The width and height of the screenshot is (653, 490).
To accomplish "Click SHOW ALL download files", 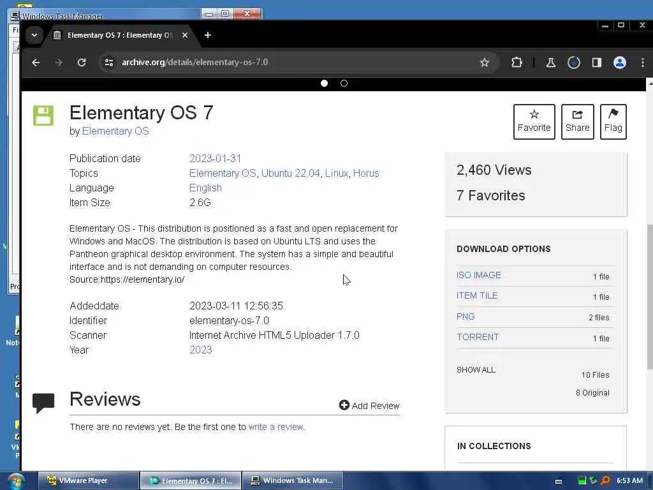I will pos(476,369).
